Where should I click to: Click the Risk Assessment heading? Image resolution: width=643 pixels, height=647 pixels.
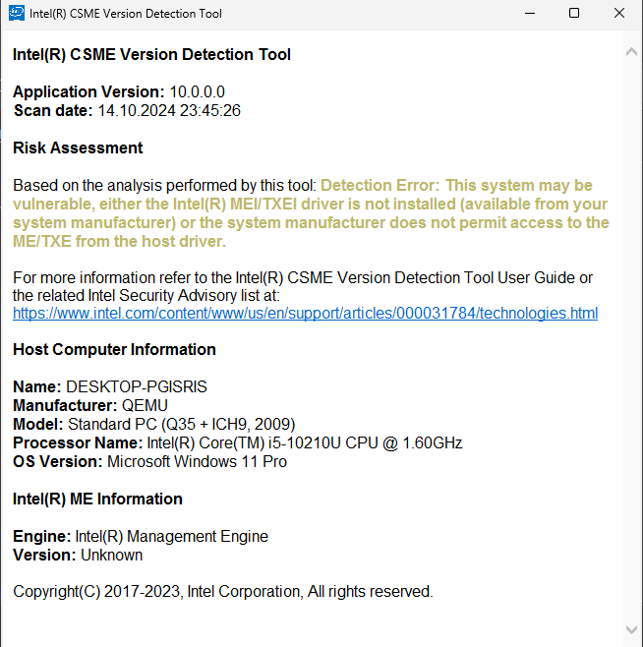[x=78, y=147]
